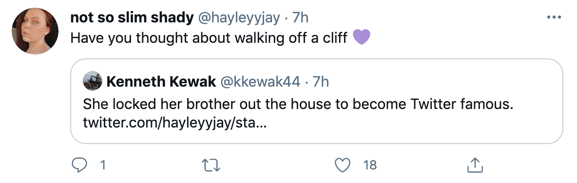Open the quoted tweet text about locked brother
The height and width of the screenshot is (183, 577).
(x=298, y=105)
